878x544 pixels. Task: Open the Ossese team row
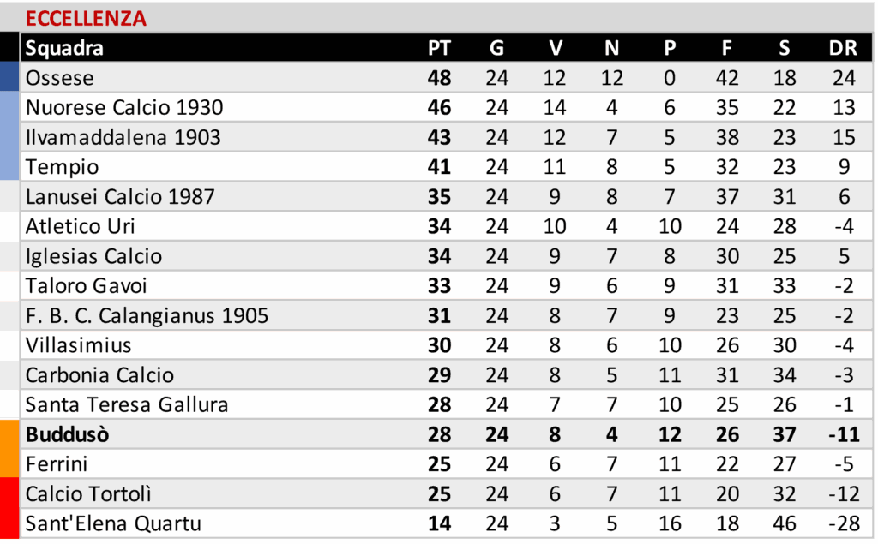(x=60, y=78)
